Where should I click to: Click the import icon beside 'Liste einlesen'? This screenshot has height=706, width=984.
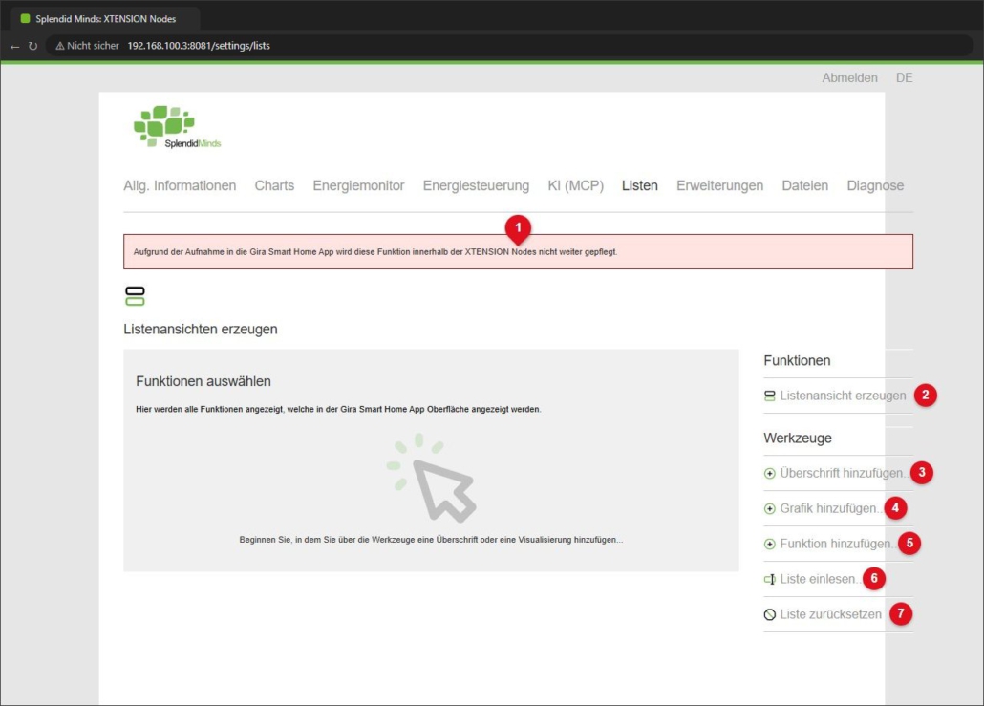(x=769, y=579)
